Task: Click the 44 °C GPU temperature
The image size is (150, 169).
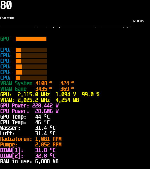Action: (x=42, y=117)
